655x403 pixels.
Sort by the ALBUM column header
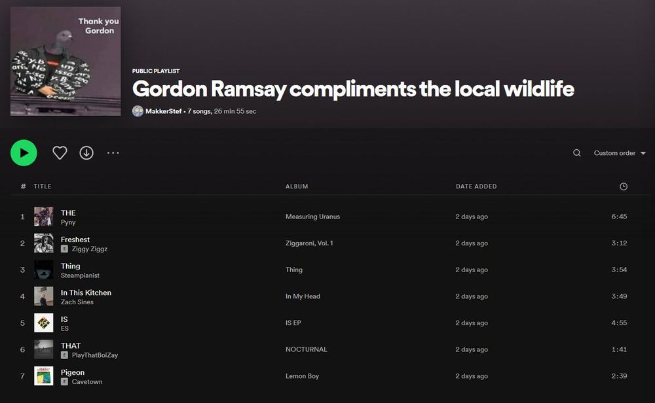pyautogui.click(x=297, y=186)
